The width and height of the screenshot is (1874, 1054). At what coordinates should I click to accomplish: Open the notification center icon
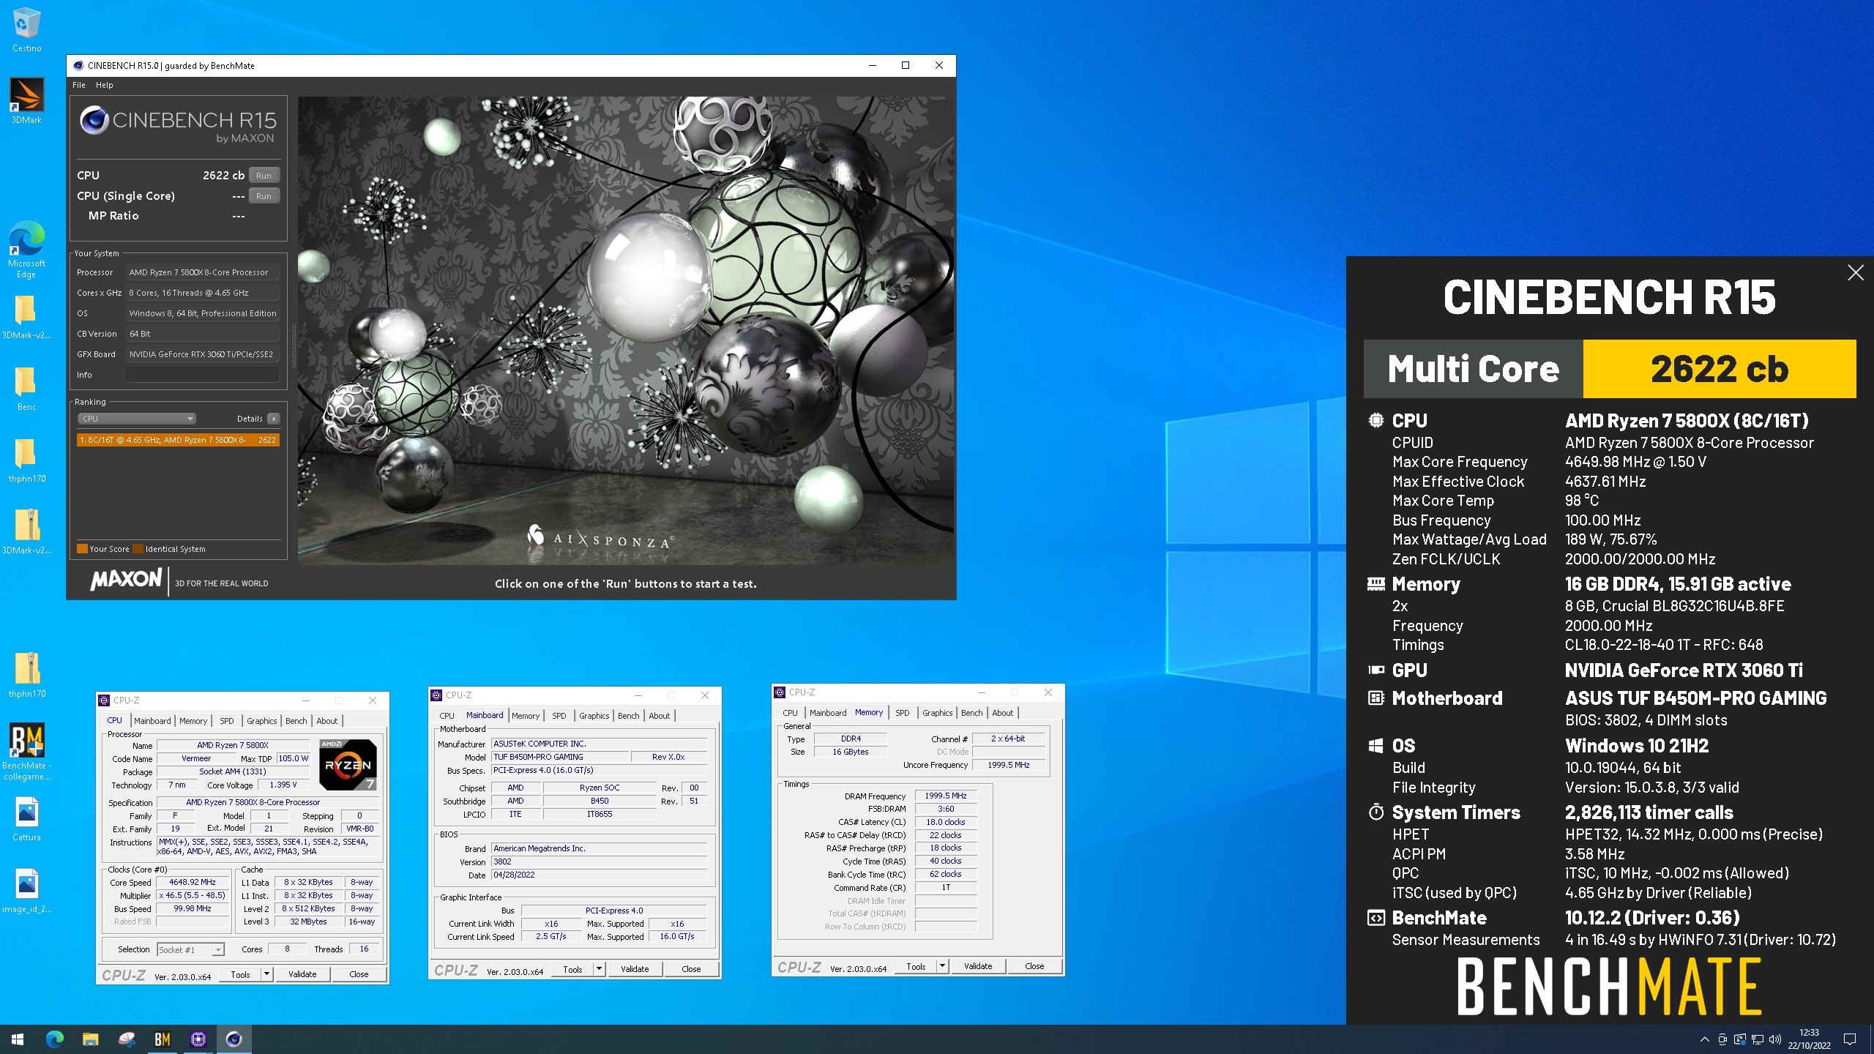1849,1039
